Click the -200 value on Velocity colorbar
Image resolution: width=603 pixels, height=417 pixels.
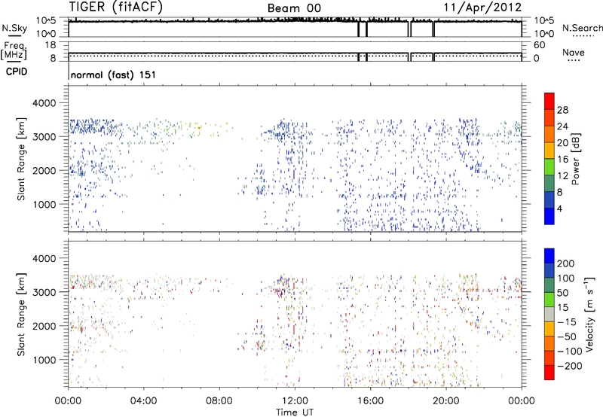point(570,366)
